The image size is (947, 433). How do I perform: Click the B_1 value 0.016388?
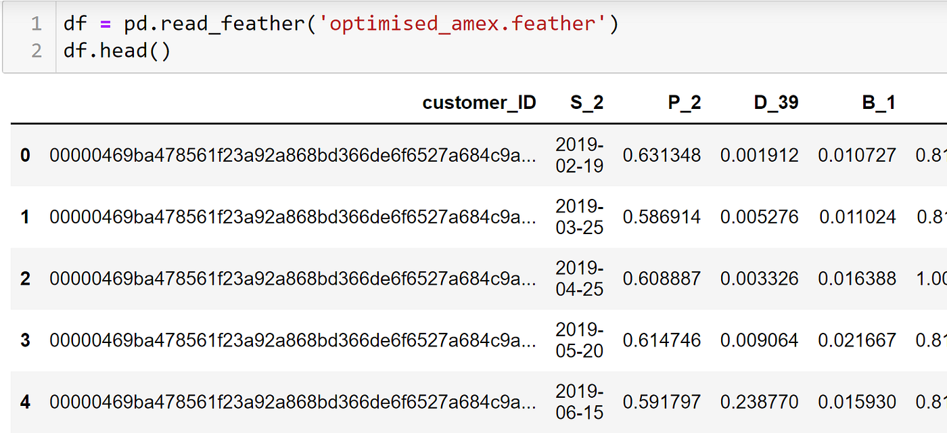[857, 279]
